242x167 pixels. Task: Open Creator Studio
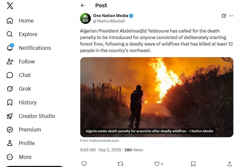[x=31, y=116]
